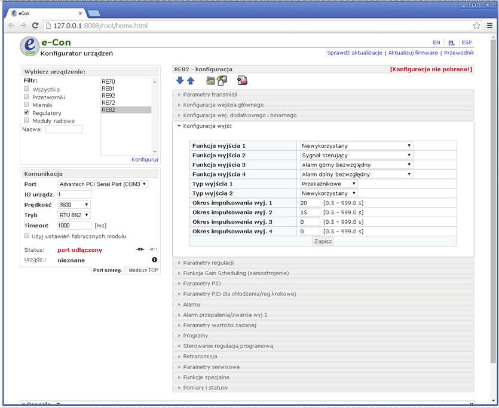Expand Parametry PID dla chłodzenia/reg.krokowej section
Viewport: 499px width, 408px height.
pos(323,294)
